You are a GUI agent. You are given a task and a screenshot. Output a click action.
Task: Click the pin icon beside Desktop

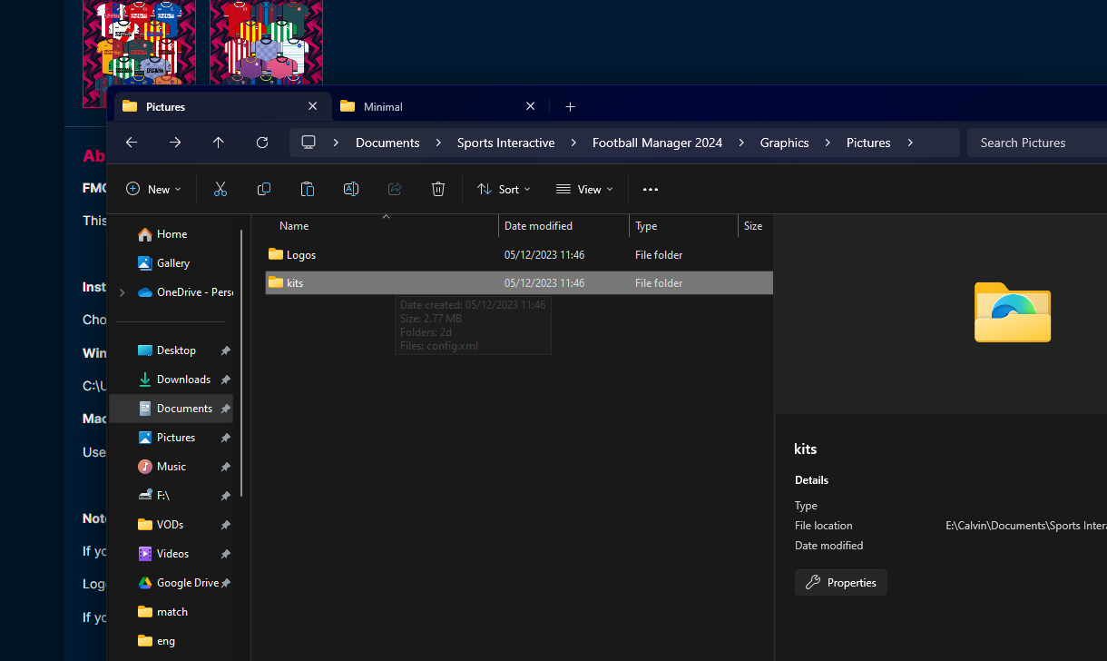[225, 350]
